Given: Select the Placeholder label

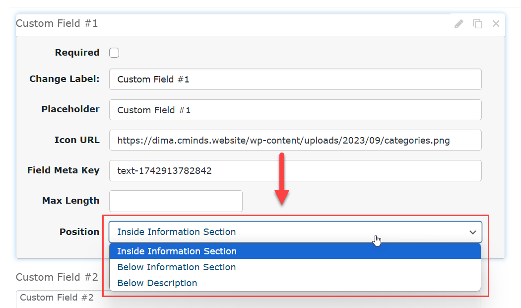Looking at the screenshot, I should 70,109.
